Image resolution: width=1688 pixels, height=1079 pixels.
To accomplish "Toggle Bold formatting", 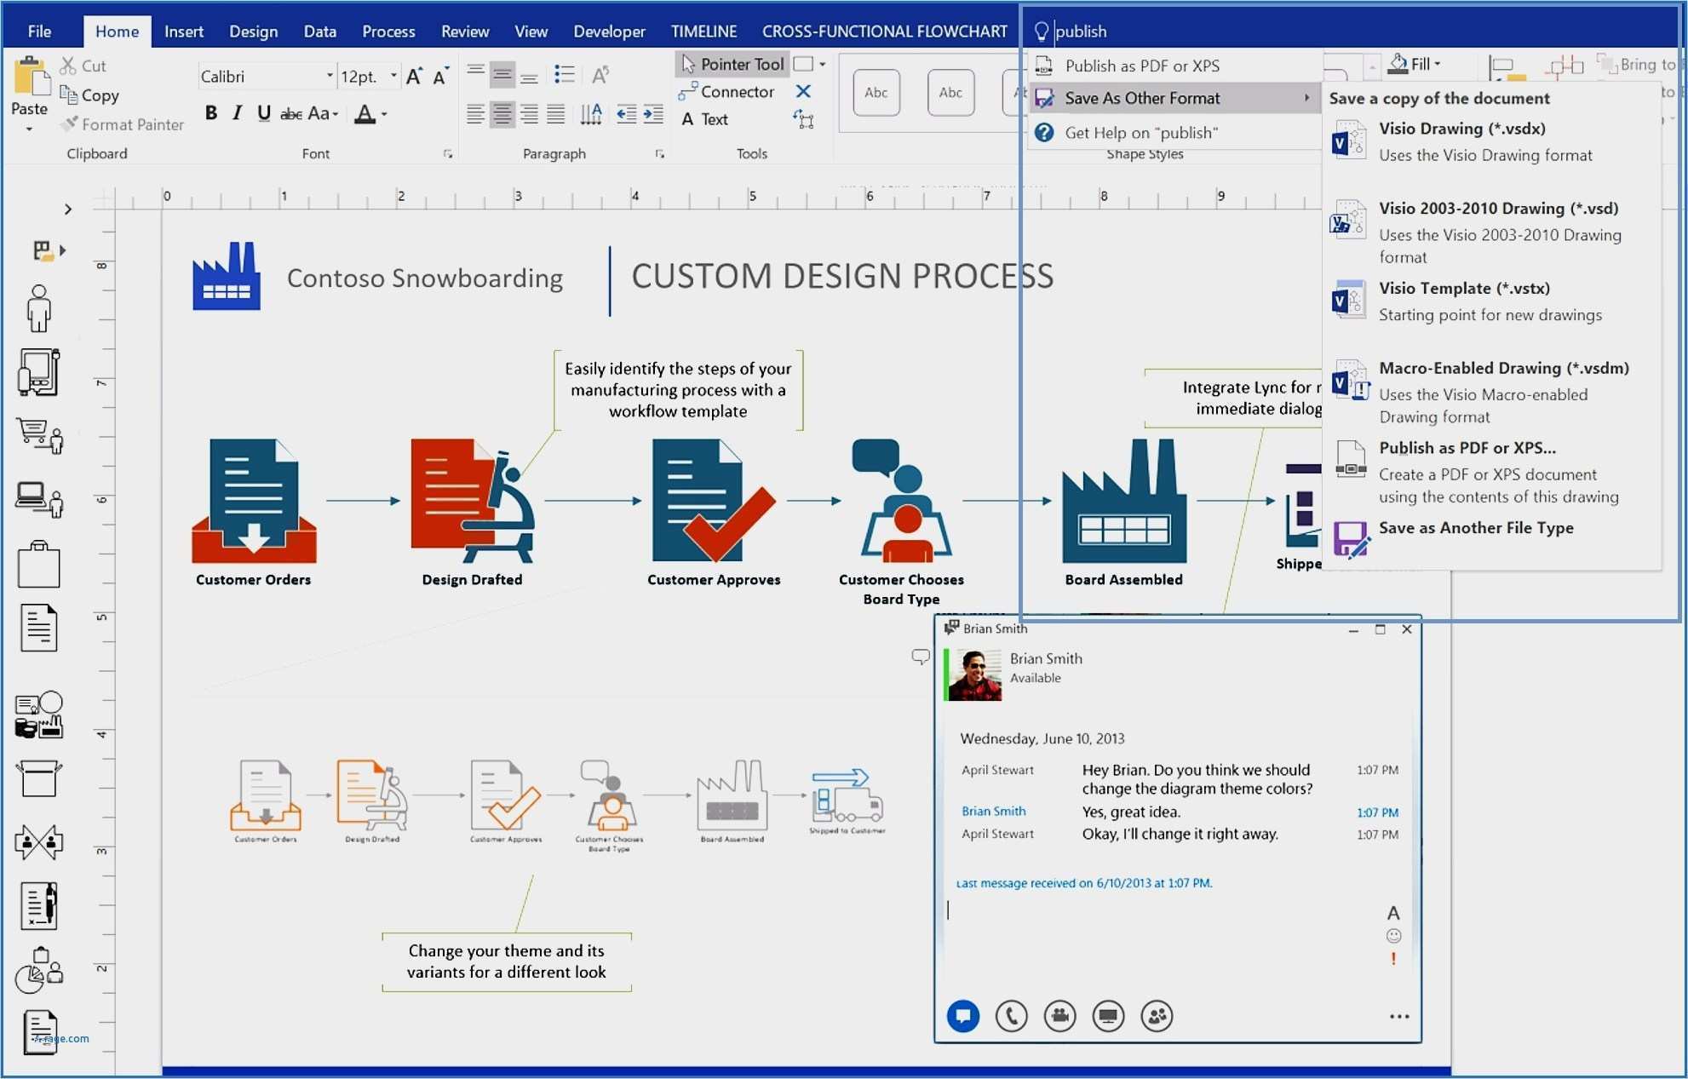I will pyautogui.click(x=210, y=113).
